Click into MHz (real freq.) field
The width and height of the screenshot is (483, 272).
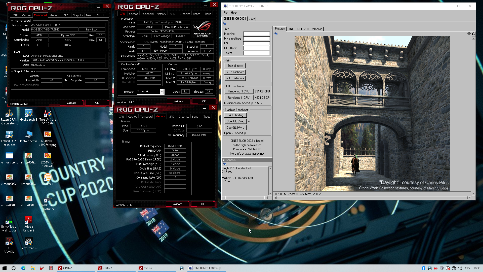point(256,39)
